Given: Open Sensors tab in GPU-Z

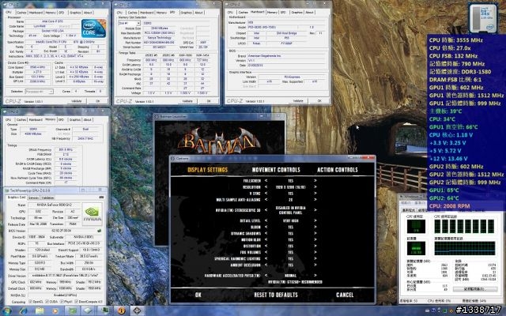Looking at the screenshot, I should pos(33,197).
